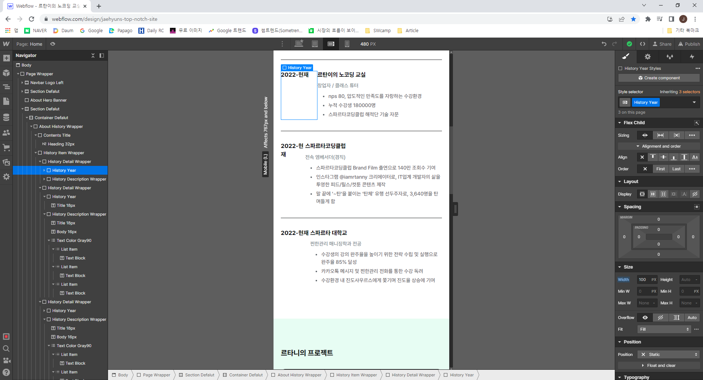
Task: Collapse the Spacing section header
Action: pos(632,207)
